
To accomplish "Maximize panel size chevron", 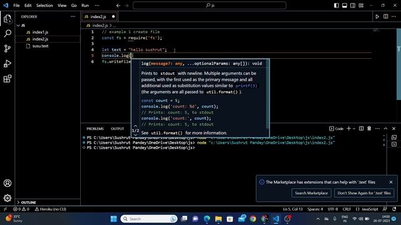I will (386, 129).
